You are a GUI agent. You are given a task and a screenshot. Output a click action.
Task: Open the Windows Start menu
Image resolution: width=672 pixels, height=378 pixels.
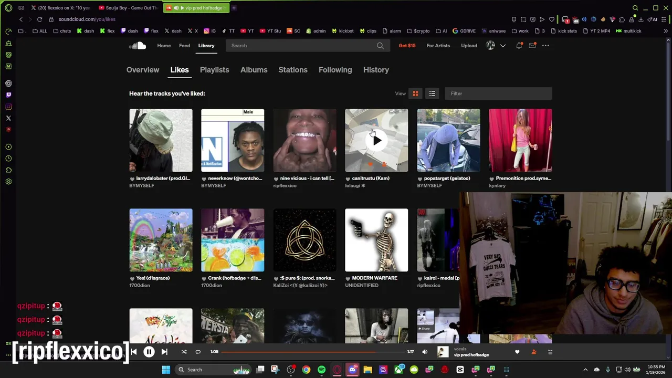click(166, 370)
